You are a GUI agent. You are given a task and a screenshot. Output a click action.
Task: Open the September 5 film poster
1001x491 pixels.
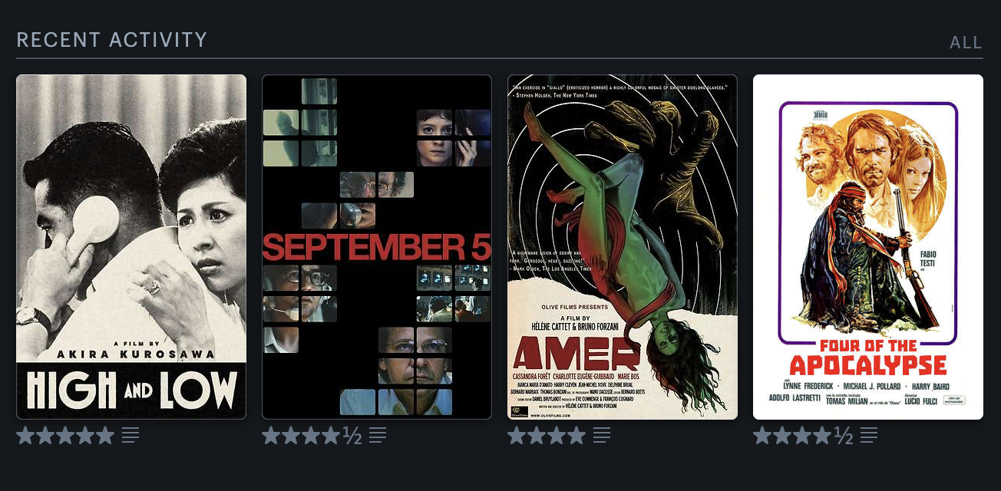[377, 247]
